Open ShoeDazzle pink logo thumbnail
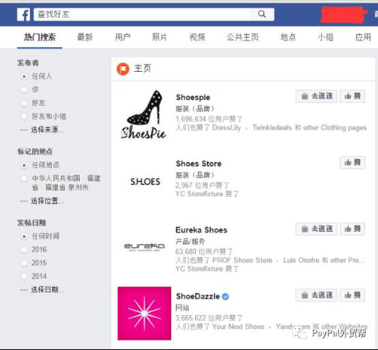Image resolution: width=378 pixels, height=350 pixels. point(144,314)
